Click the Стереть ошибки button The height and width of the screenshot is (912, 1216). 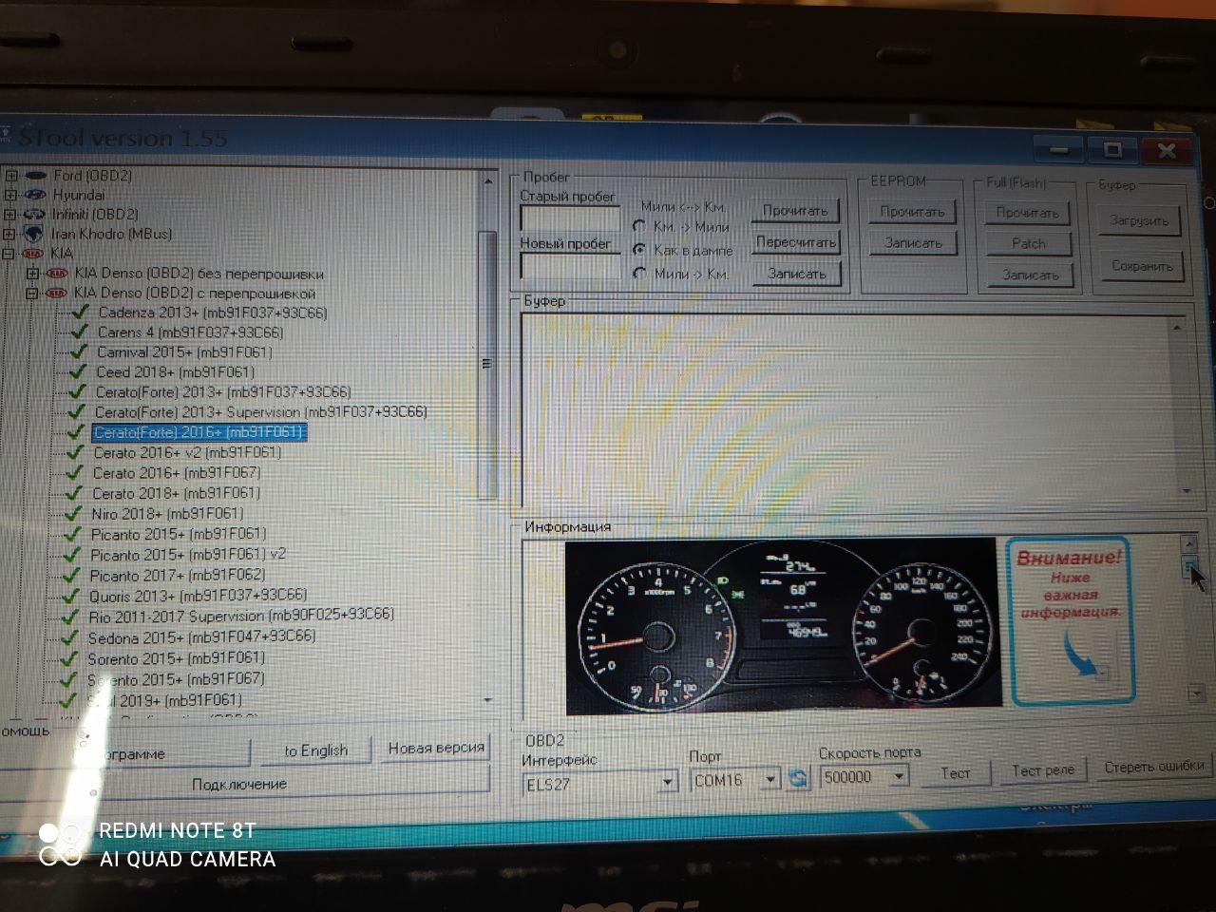(x=1154, y=766)
